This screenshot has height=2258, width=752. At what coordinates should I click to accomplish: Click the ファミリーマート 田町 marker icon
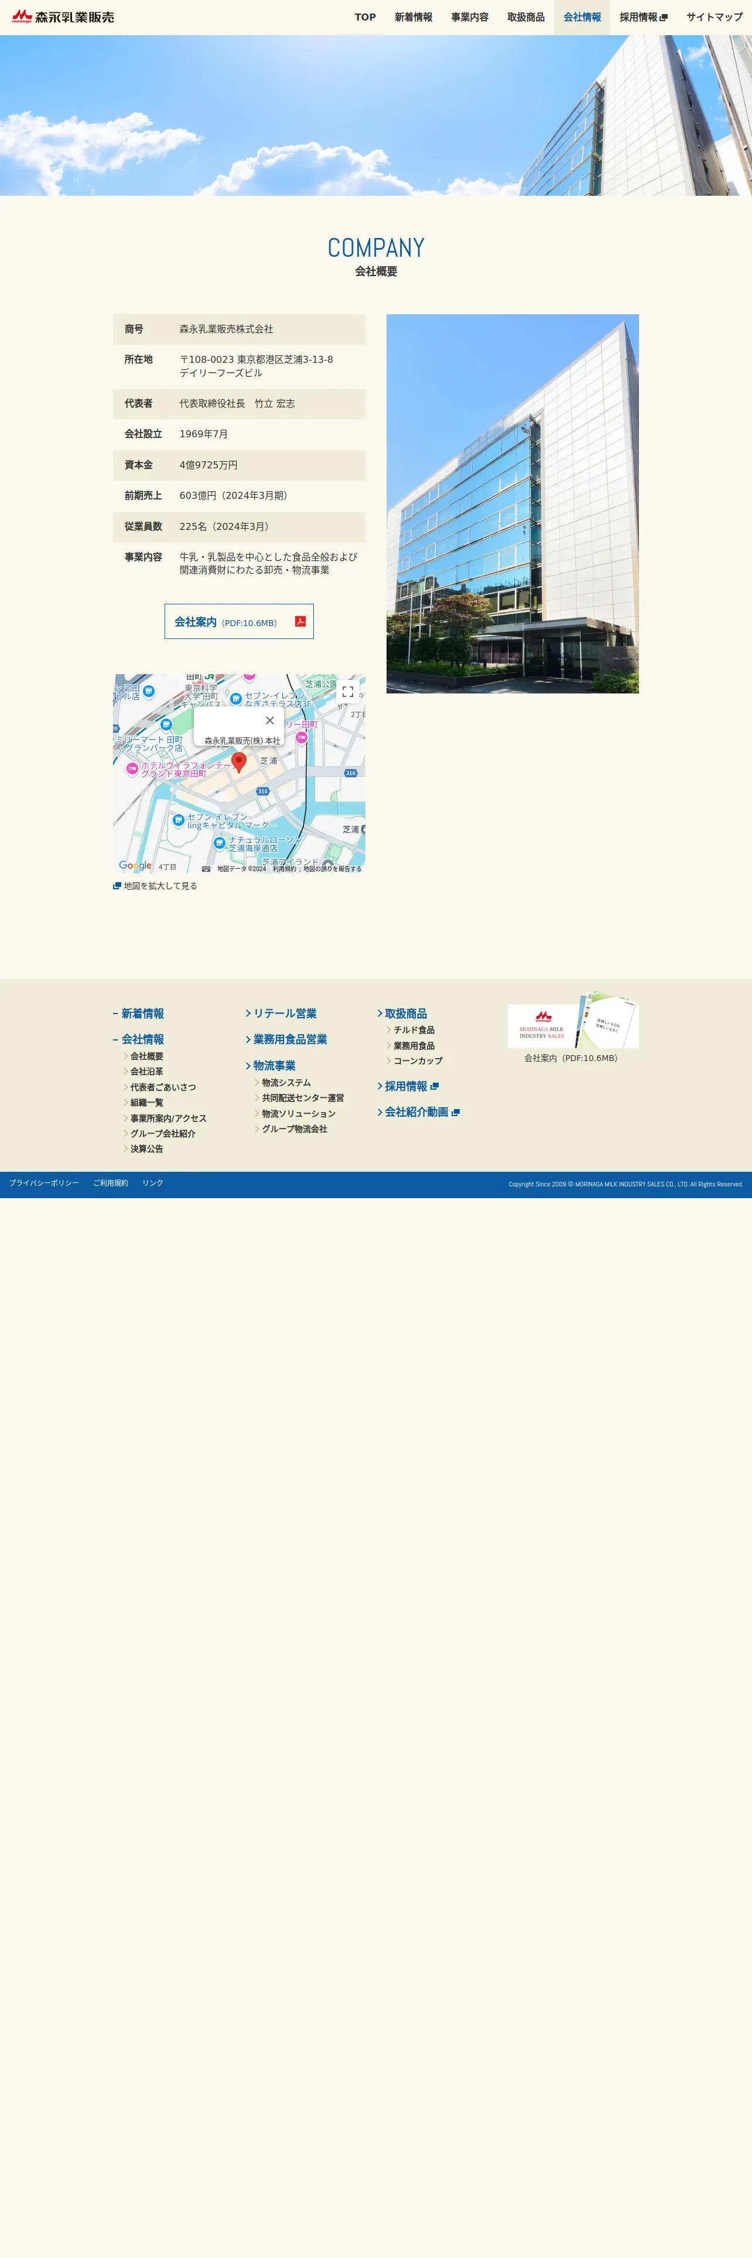[166, 724]
